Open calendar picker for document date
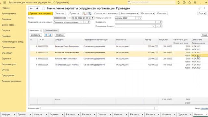 93,18
